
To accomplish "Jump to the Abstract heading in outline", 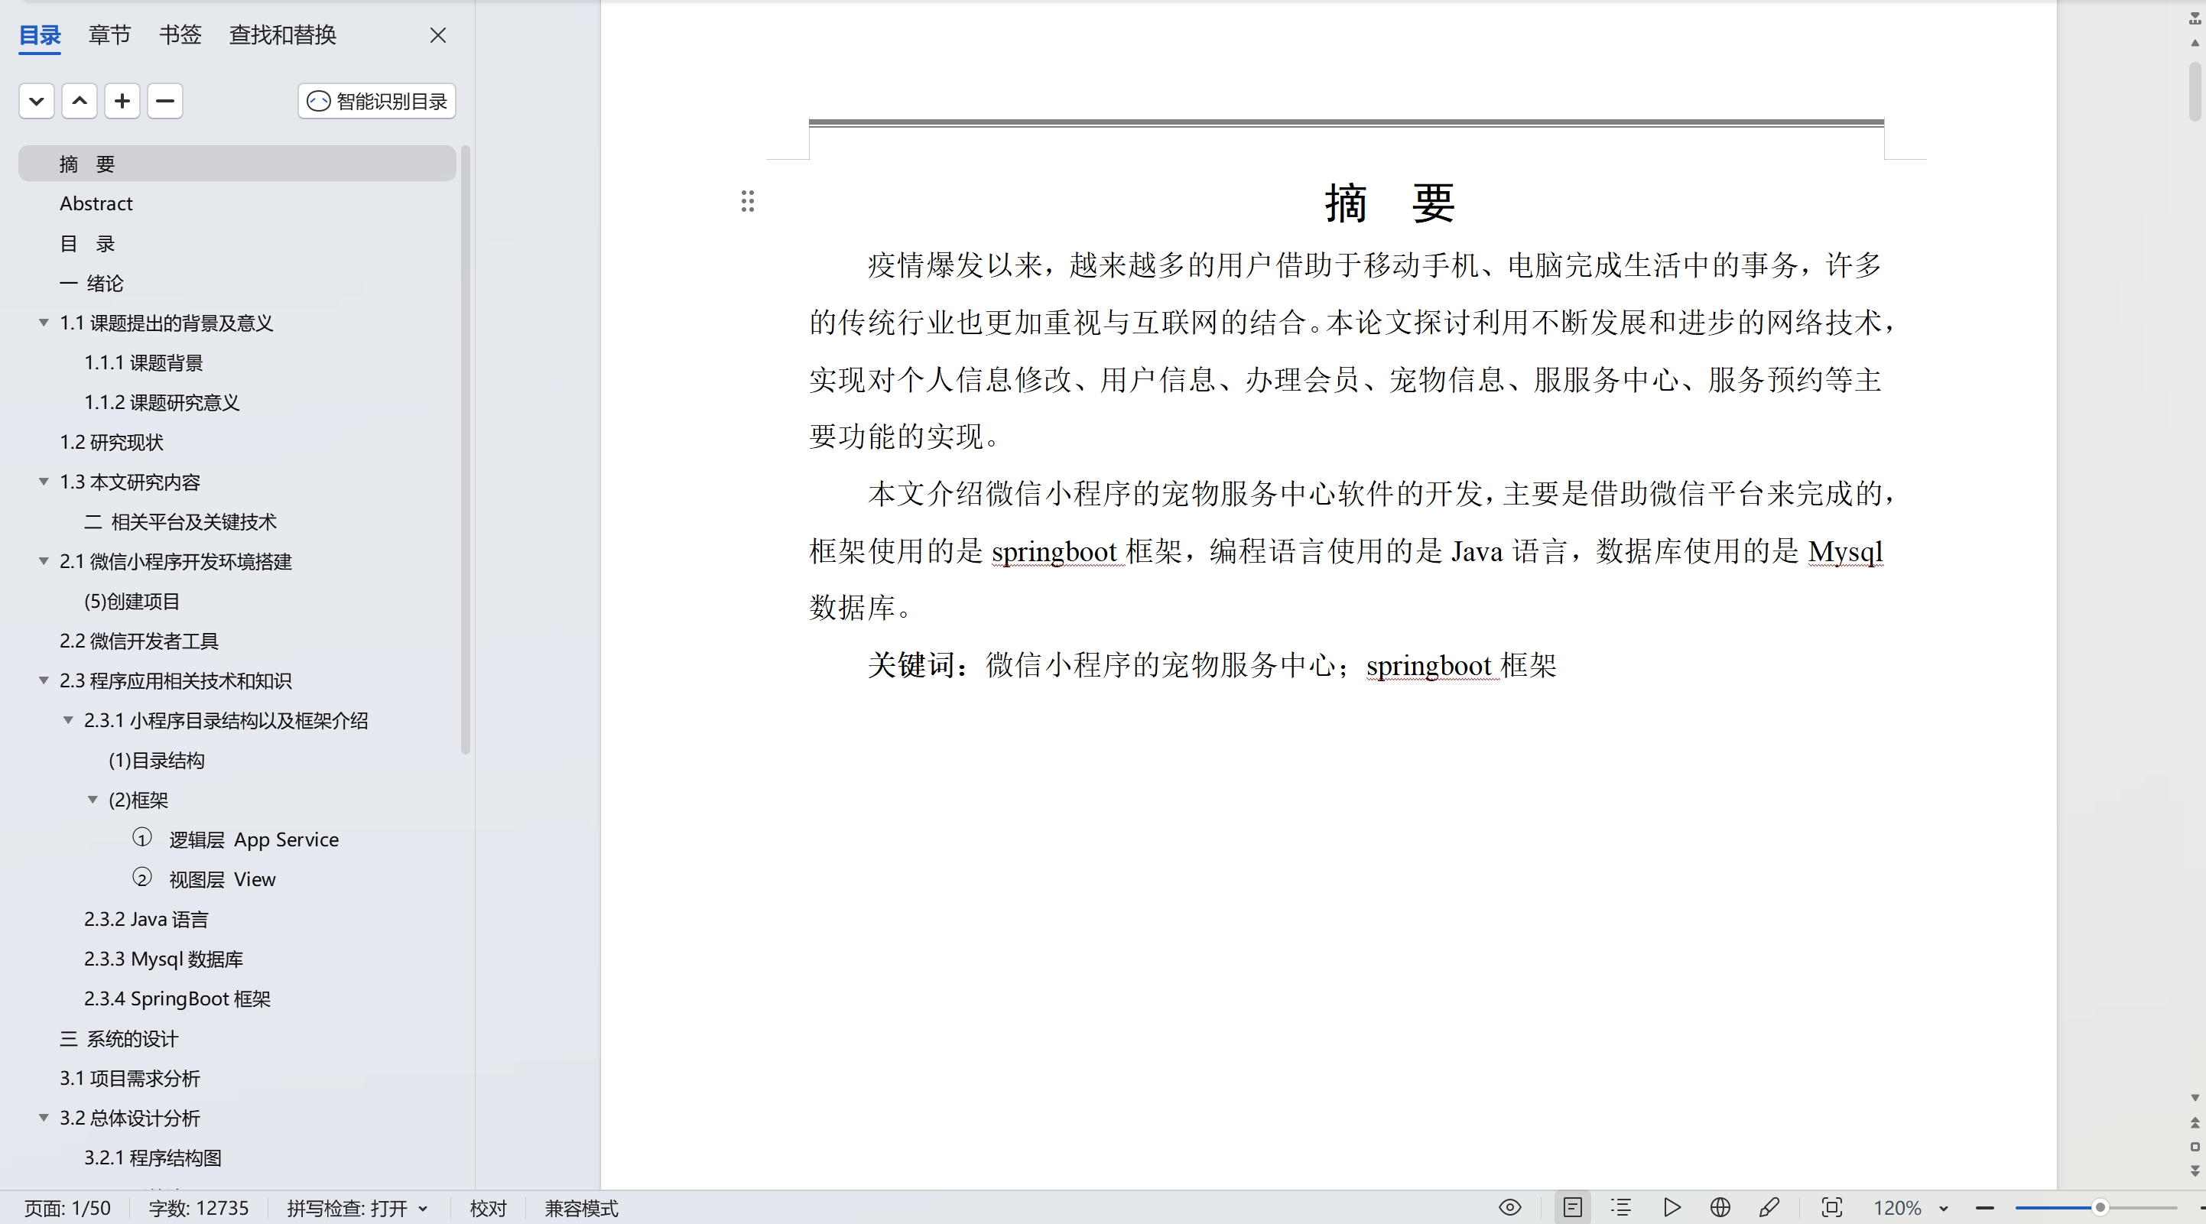I will pos(96,203).
